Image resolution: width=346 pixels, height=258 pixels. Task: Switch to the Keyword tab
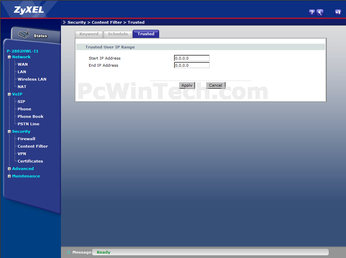point(89,34)
